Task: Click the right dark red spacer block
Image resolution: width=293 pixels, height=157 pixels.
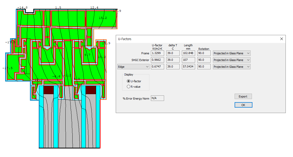Action: click(x=91, y=90)
